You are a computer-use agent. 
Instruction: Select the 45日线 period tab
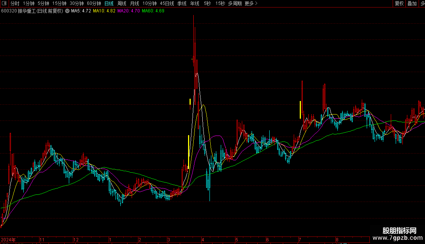(167, 3)
